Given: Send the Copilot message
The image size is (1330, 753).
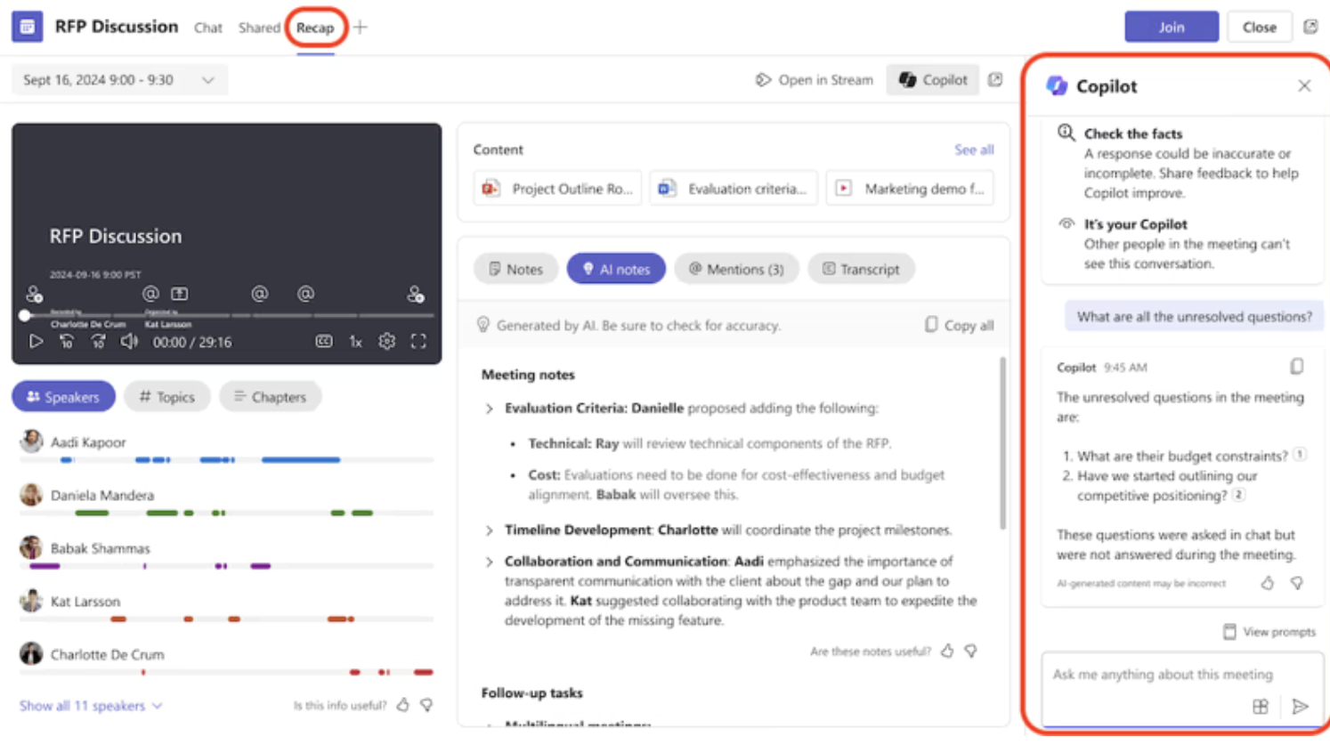Looking at the screenshot, I should 1300,707.
